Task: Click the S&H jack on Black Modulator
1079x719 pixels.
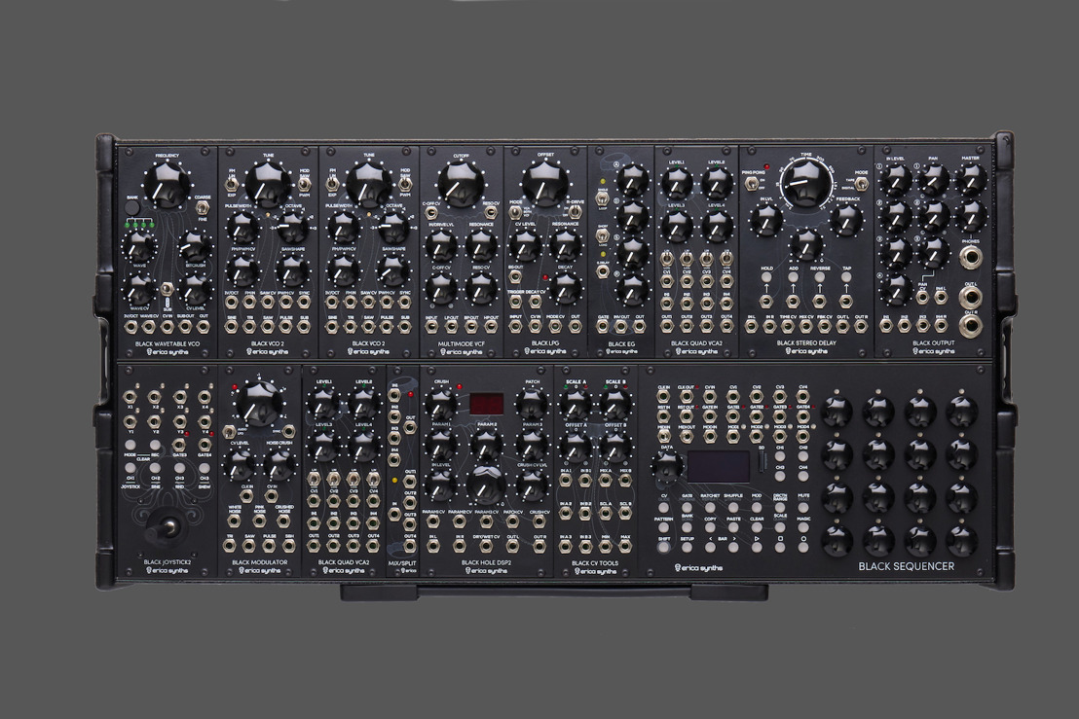Action: coord(289,546)
